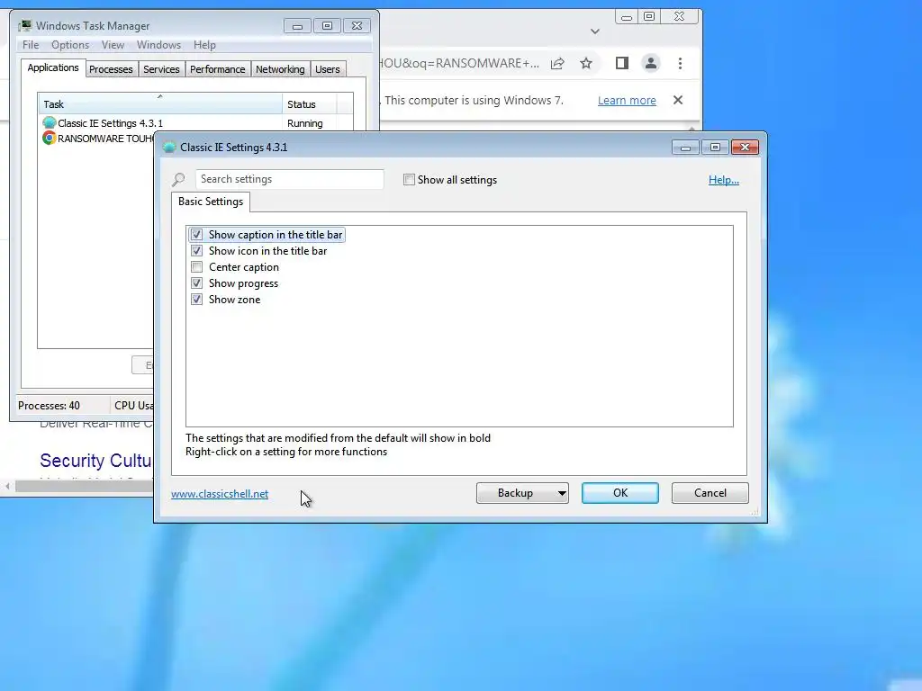
Task: Click Cancel in Classic IE Settings
Action: pos(710,493)
